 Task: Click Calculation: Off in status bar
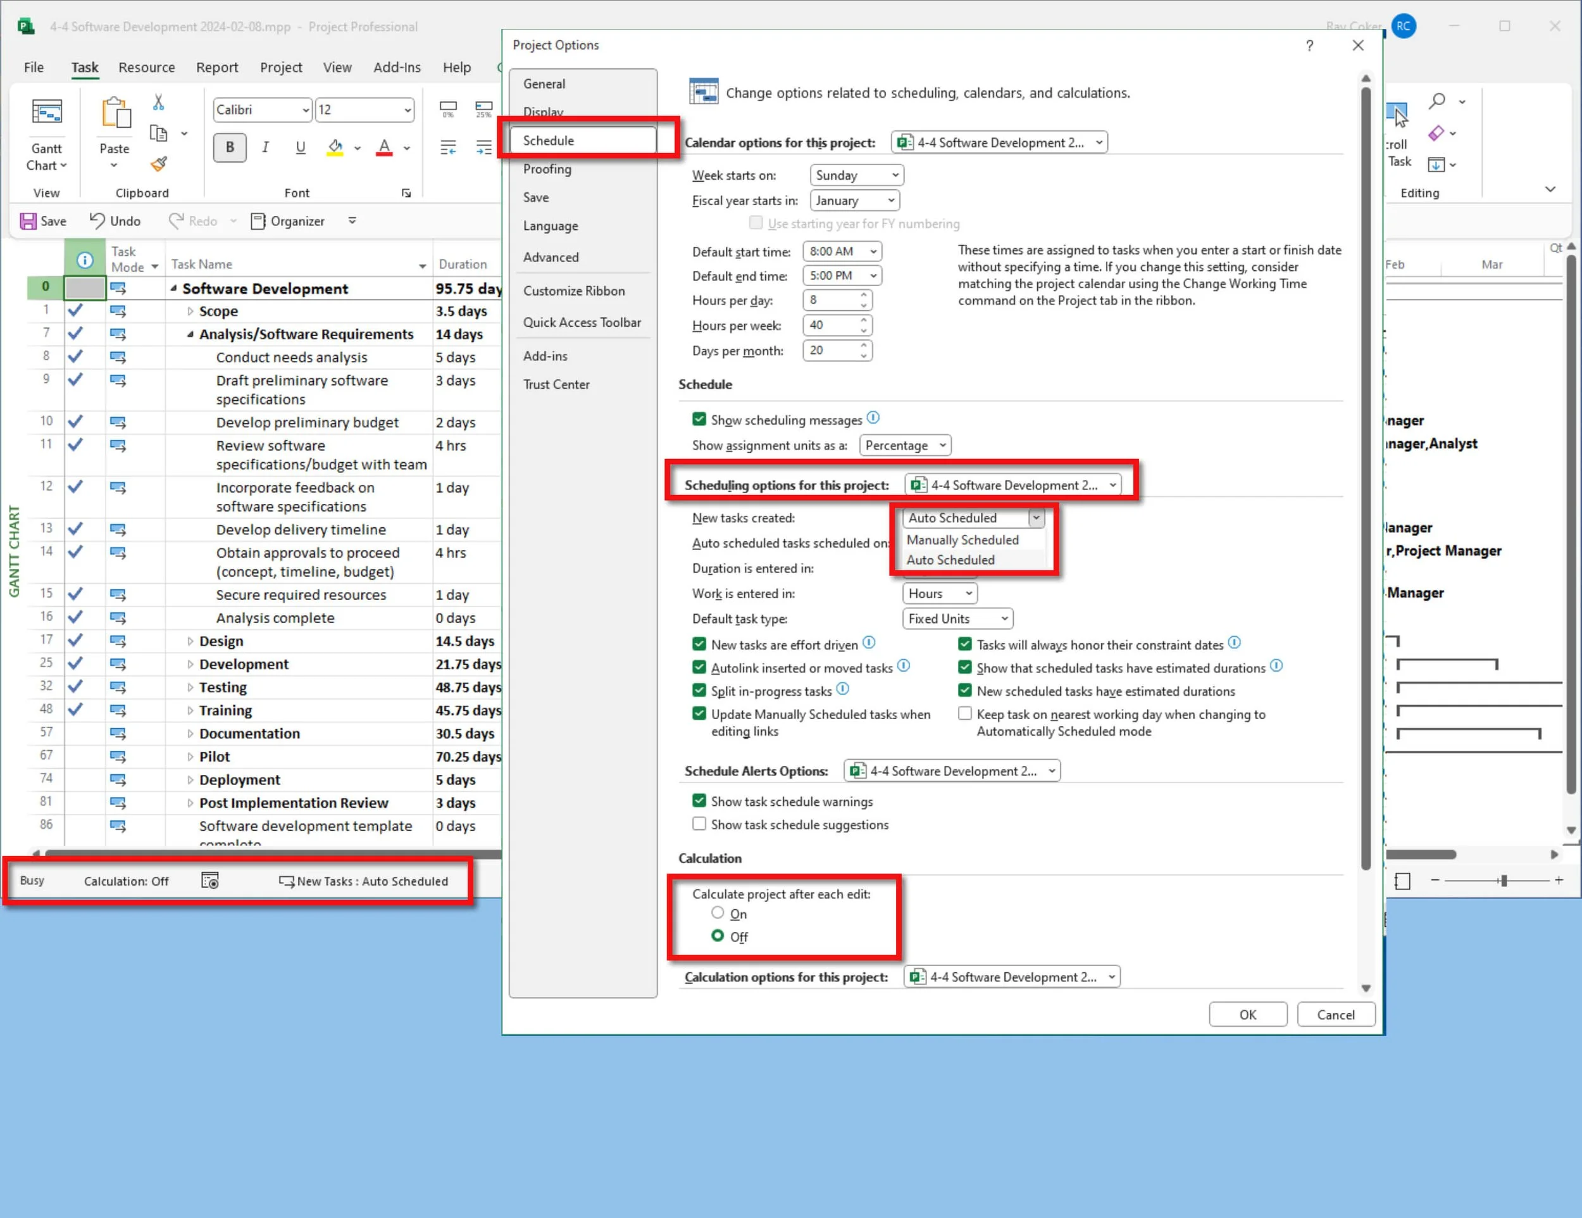coord(126,881)
